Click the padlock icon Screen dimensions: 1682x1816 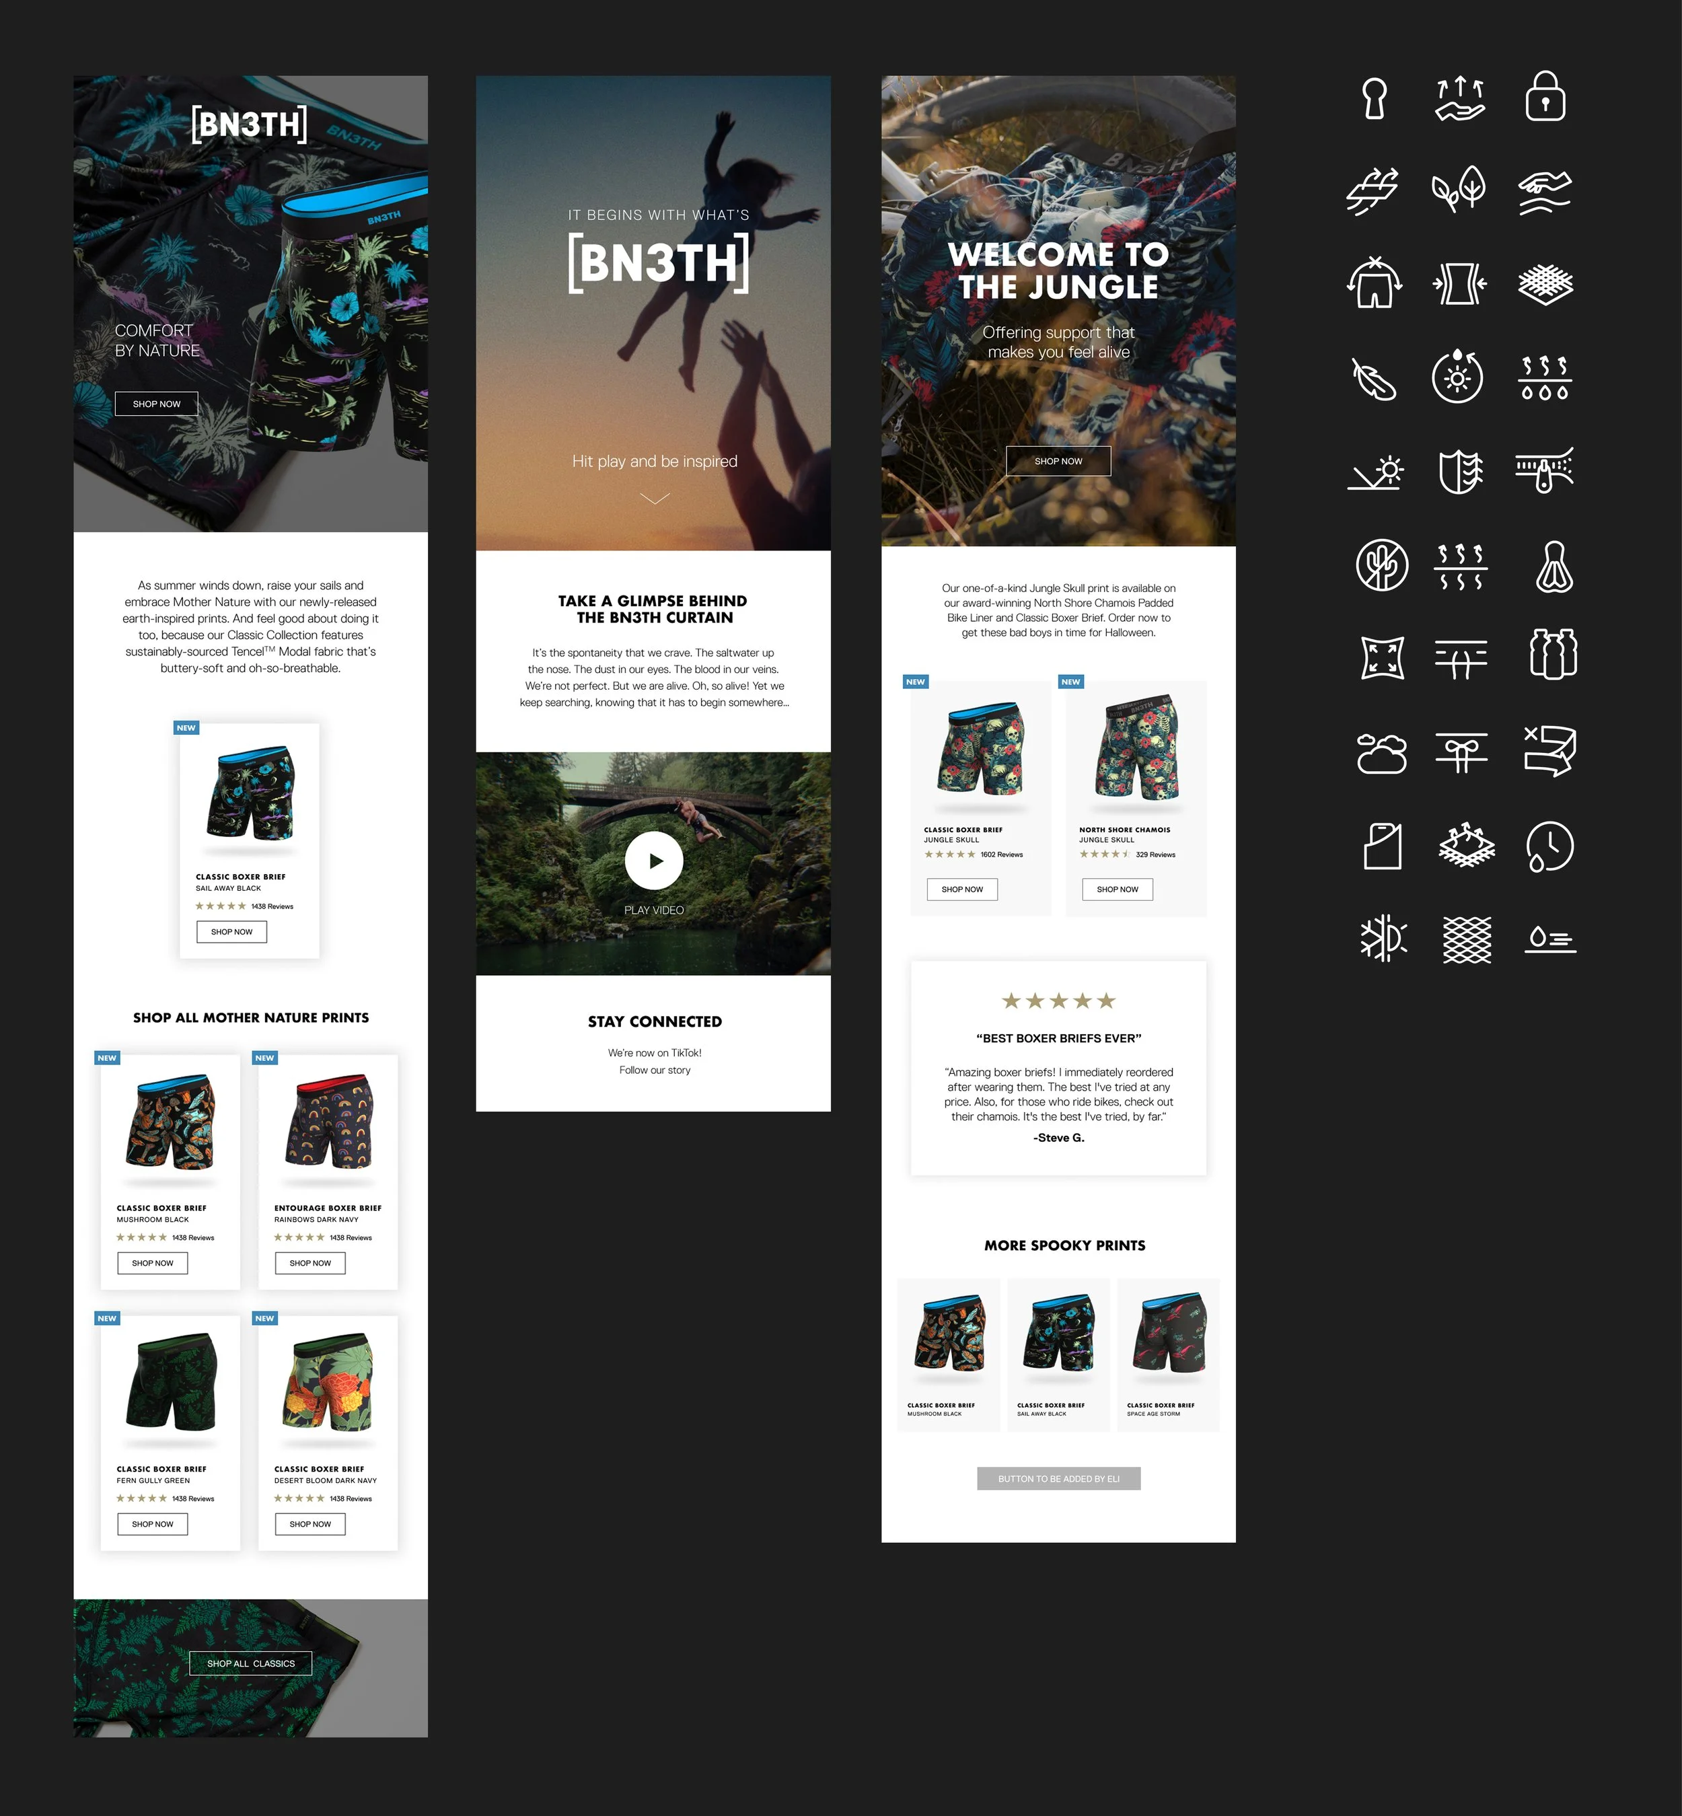pyautogui.click(x=1545, y=96)
